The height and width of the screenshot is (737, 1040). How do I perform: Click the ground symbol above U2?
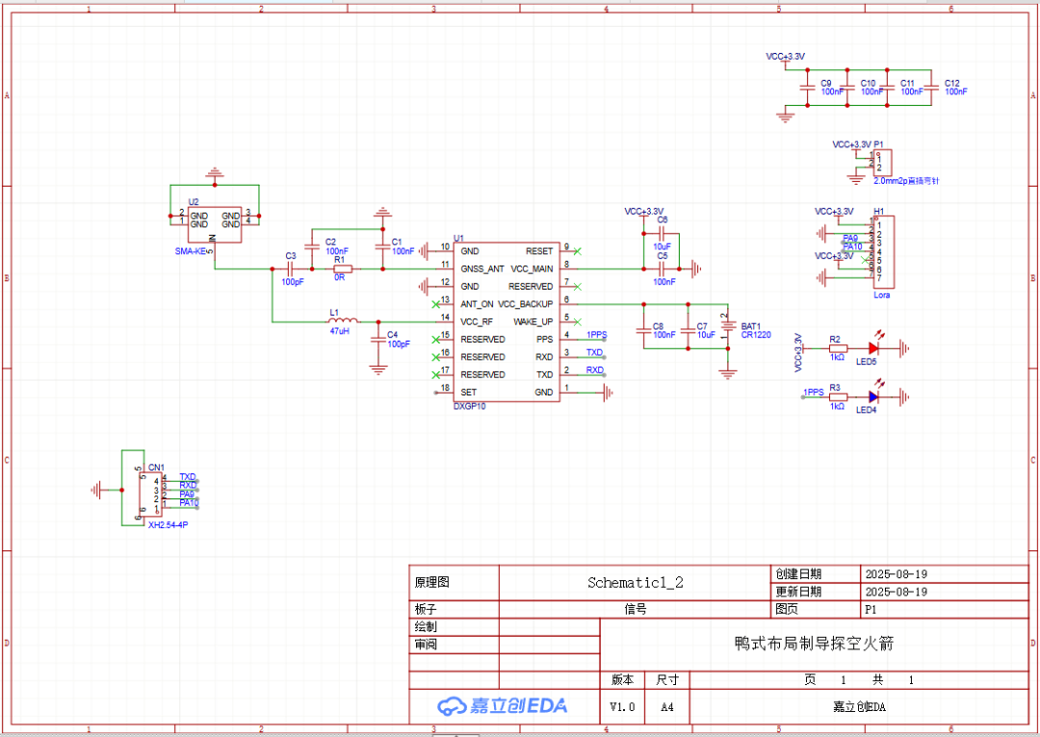[x=215, y=173]
